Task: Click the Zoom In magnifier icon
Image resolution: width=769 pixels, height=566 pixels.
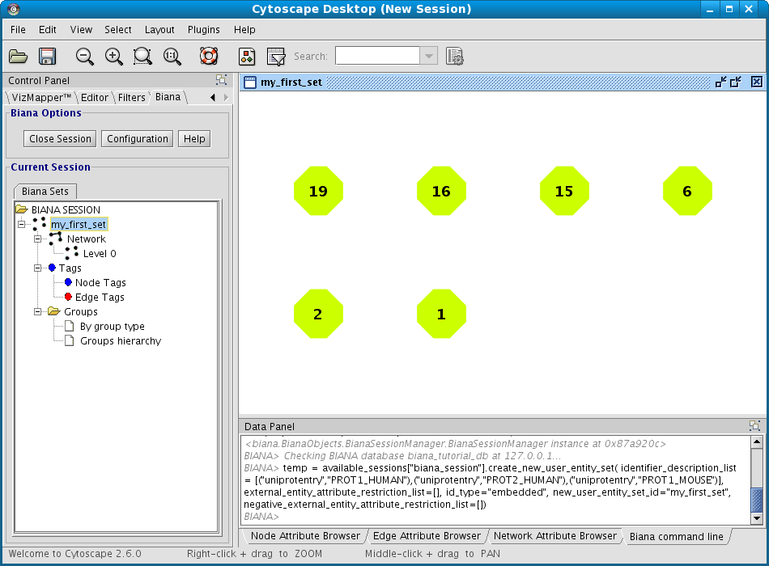Action: coord(114,57)
